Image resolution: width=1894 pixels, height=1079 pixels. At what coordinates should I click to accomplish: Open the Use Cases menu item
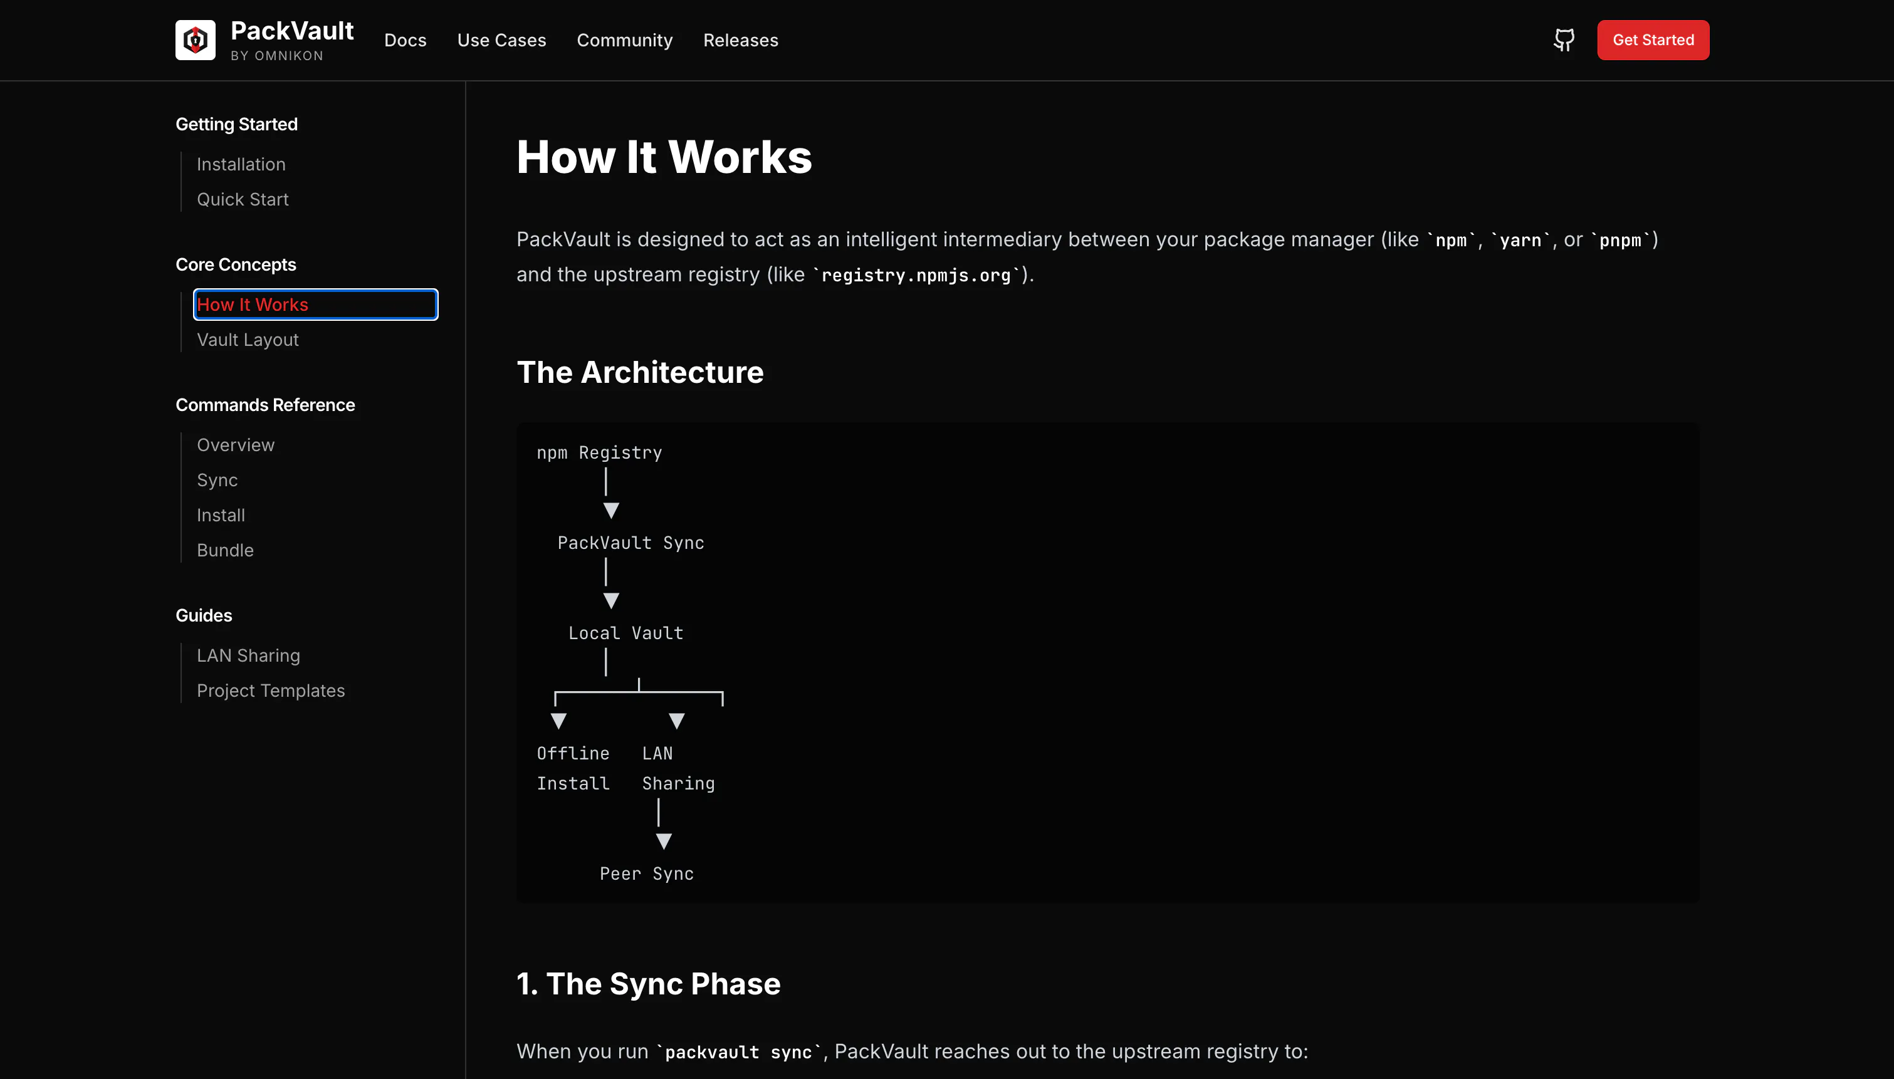(501, 40)
